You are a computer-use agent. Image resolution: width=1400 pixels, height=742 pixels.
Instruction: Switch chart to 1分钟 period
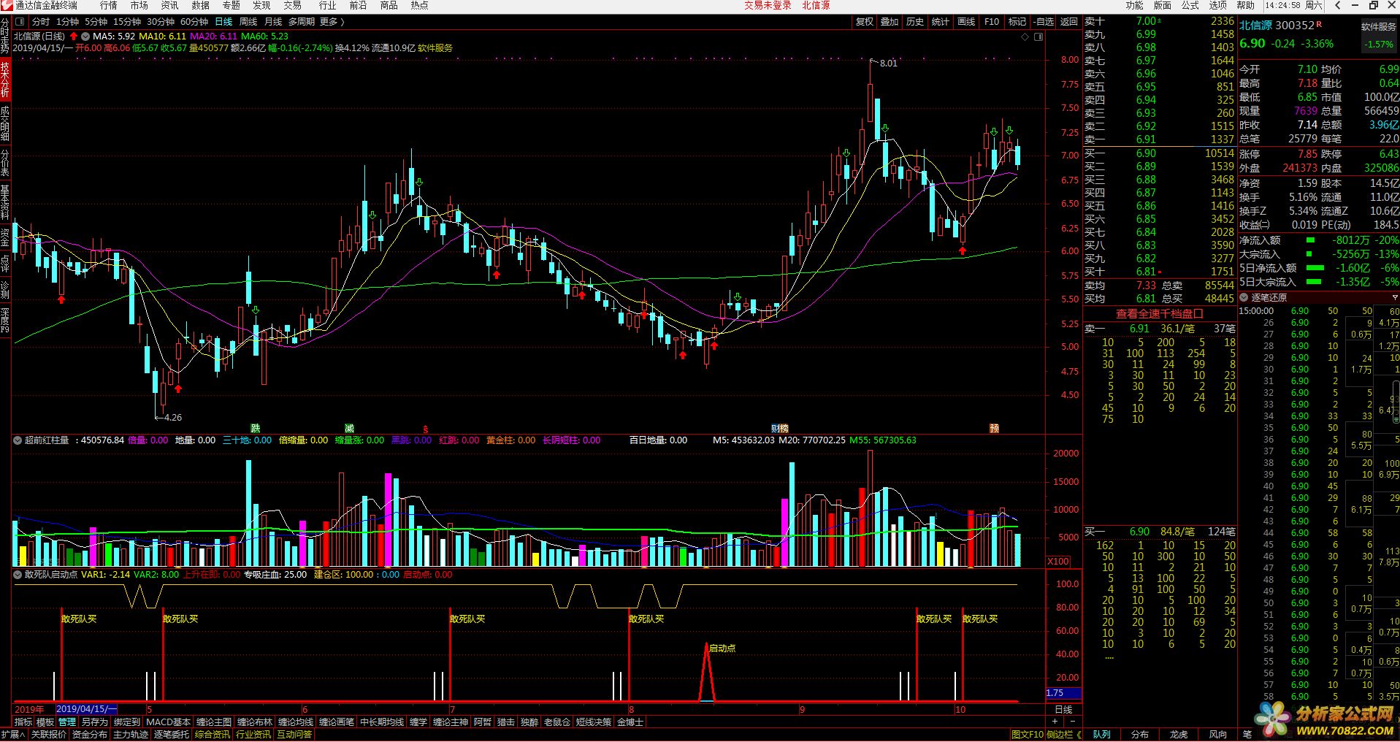click(x=67, y=22)
